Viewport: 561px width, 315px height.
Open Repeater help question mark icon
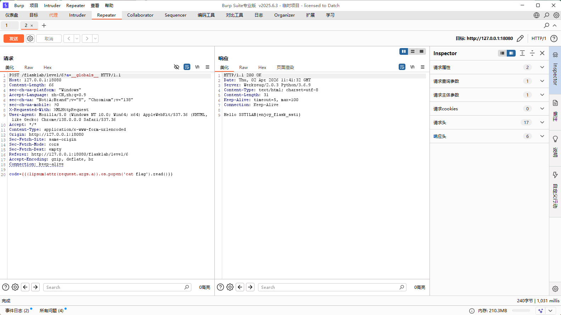coord(554,39)
